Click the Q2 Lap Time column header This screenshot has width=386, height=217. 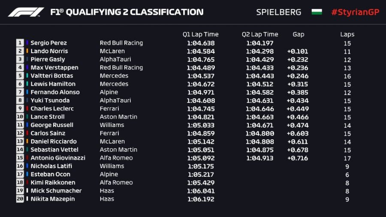point(260,34)
